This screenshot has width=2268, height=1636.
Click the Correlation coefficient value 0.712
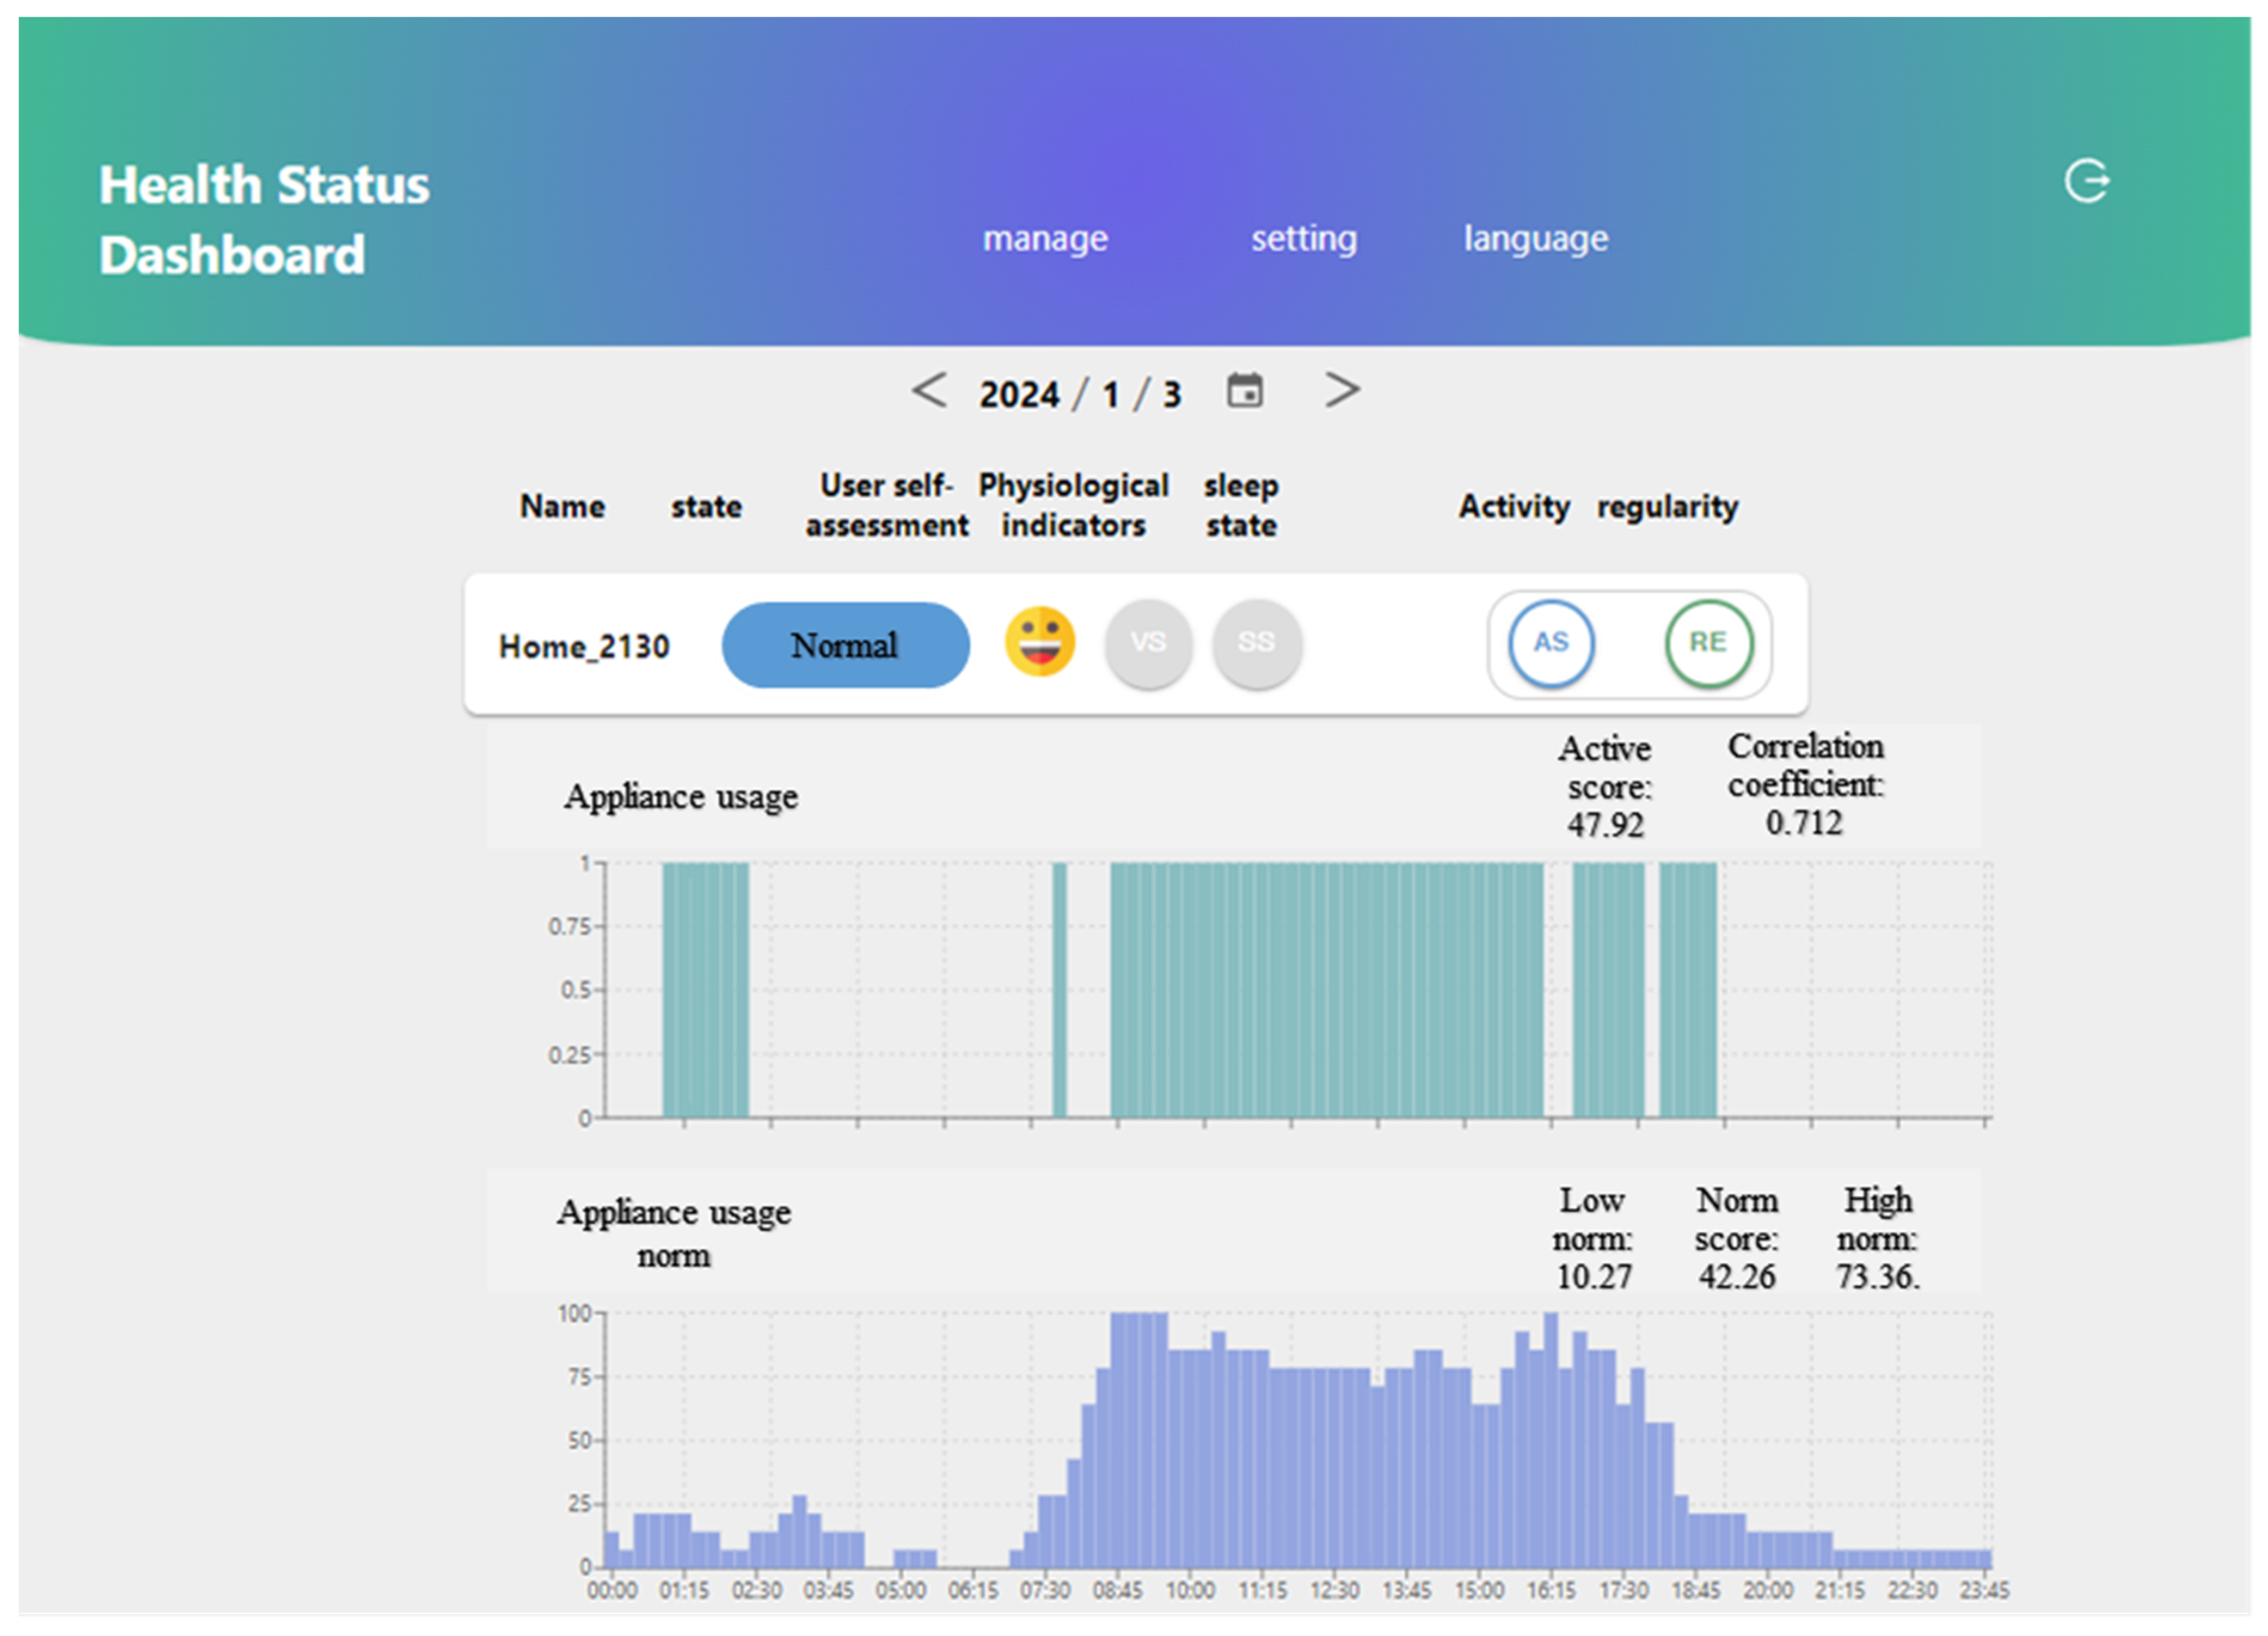(1804, 822)
